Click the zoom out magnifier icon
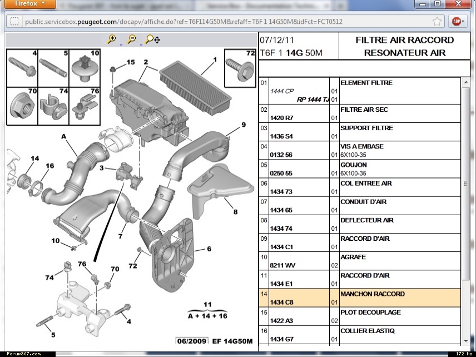This screenshot has width=476, height=357. coord(131,39)
